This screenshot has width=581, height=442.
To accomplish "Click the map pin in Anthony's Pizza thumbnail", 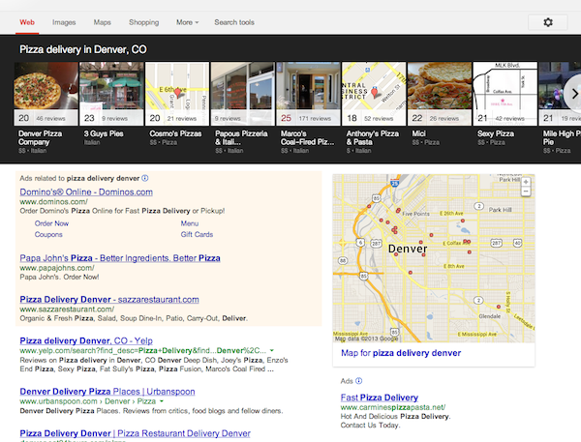I will 374,92.
